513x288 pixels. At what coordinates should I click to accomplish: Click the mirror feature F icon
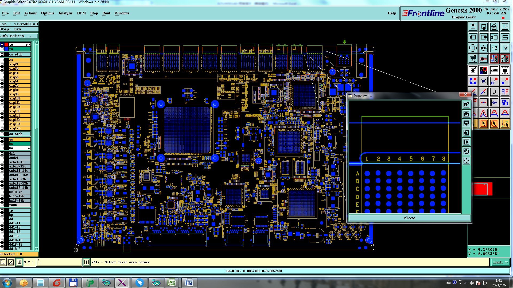(505, 92)
